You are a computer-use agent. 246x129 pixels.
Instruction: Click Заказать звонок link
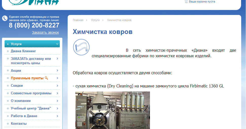pyautogui.click(x=45, y=32)
